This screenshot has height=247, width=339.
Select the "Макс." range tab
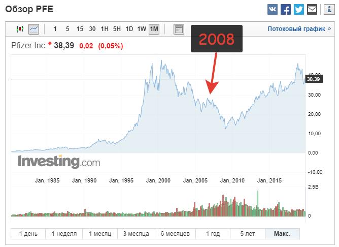282,234
